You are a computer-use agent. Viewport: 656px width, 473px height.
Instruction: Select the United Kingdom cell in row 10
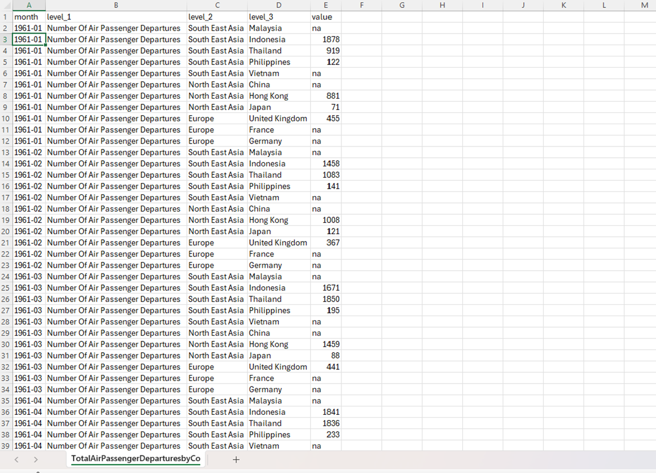click(278, 119)
